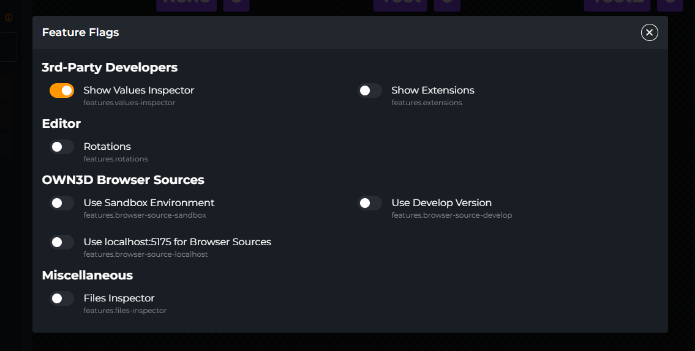Turn on the Rotations switch
This screenshot has width=695, height=351.
point(62,147)
